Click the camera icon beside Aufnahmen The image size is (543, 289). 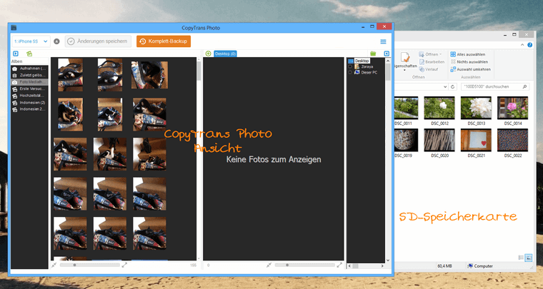coord(14,69)
